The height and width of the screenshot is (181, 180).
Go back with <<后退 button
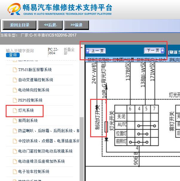(x=50, y=25)
